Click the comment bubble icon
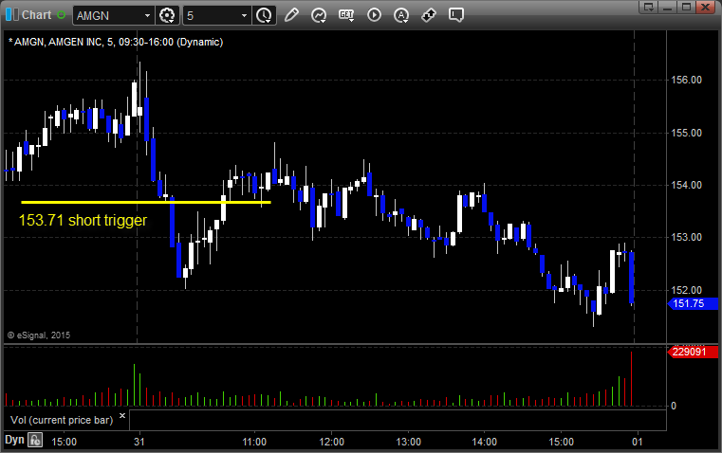722x453 pixels. click(x=456, y=15)
